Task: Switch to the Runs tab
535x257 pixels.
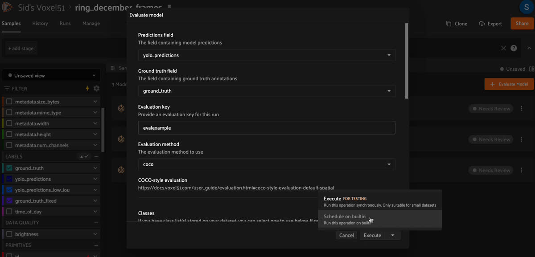Action: [x=65, y=24]
